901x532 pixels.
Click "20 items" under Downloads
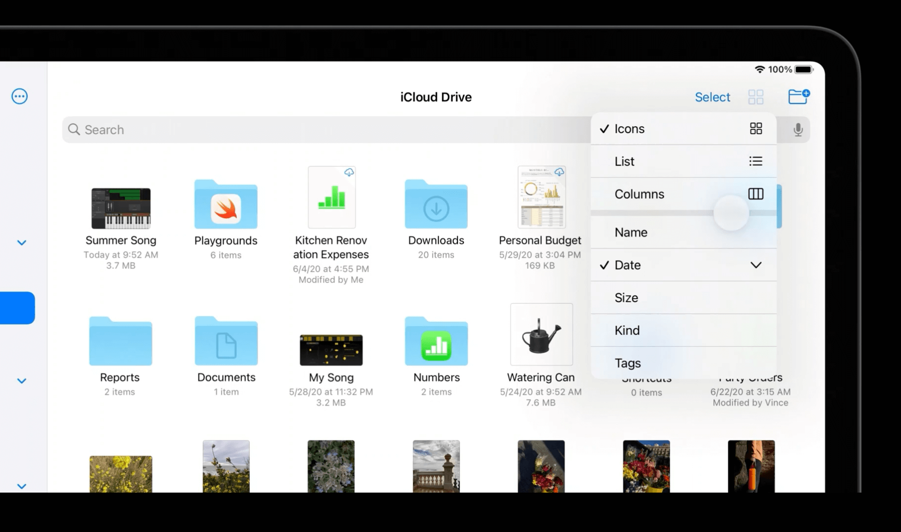pyautogui.click(x=436, y=255)
